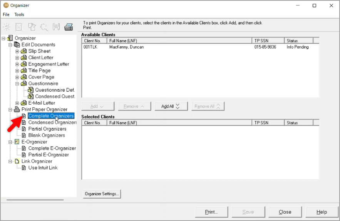
Task: Click the Edit Documents books icon
Action: [x=17, y=45]
